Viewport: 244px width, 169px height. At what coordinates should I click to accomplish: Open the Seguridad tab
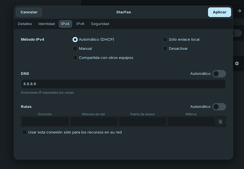100,24
